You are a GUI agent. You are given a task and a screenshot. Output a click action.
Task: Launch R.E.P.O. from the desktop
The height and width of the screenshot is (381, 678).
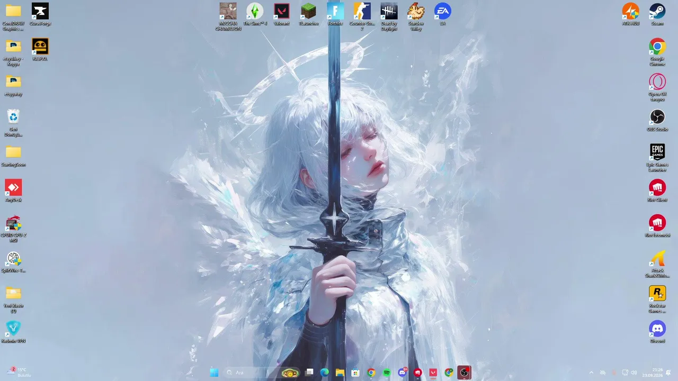(x=40, y=50)
